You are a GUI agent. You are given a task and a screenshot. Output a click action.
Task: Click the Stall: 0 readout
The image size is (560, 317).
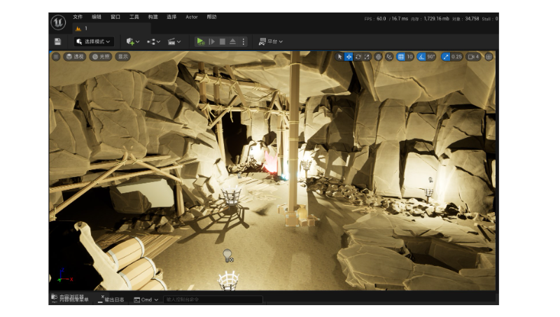coord(490,19)
